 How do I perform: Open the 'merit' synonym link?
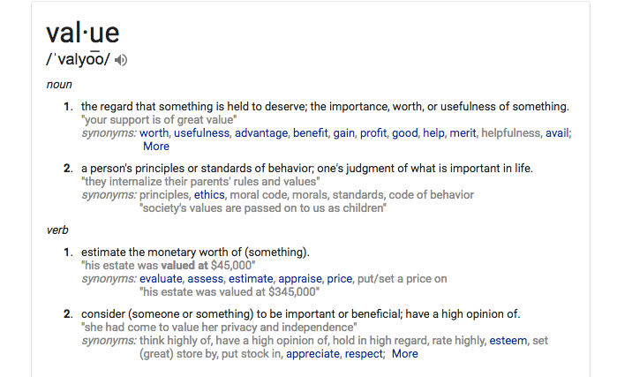pos(463,132)
